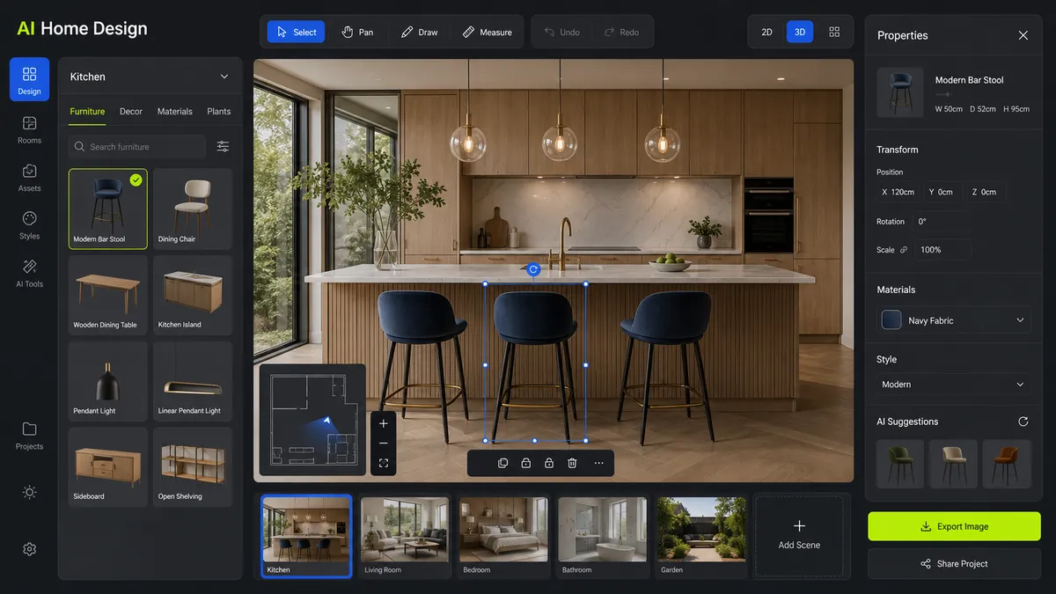
Task: Switch to 2D view mode
Action: (766, 32)
